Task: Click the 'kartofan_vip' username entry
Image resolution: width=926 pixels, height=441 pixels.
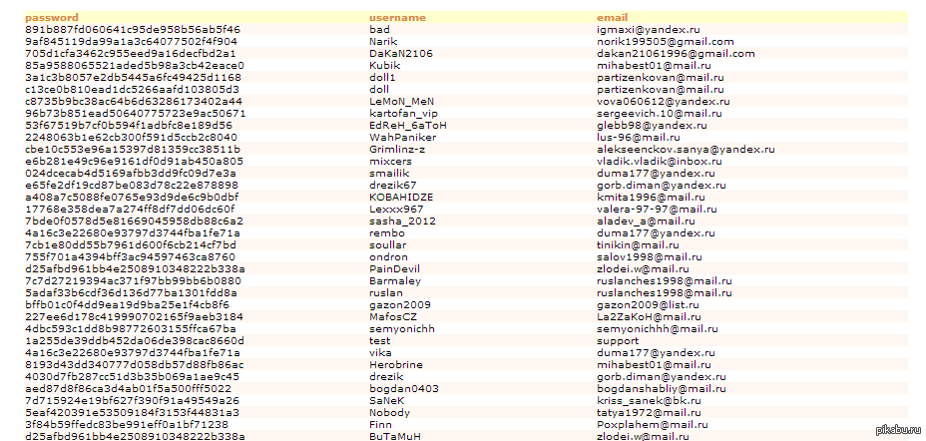Action: click(x=403, y=113)
